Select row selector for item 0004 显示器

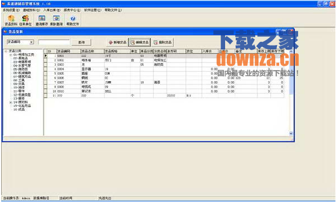(46, 69)
